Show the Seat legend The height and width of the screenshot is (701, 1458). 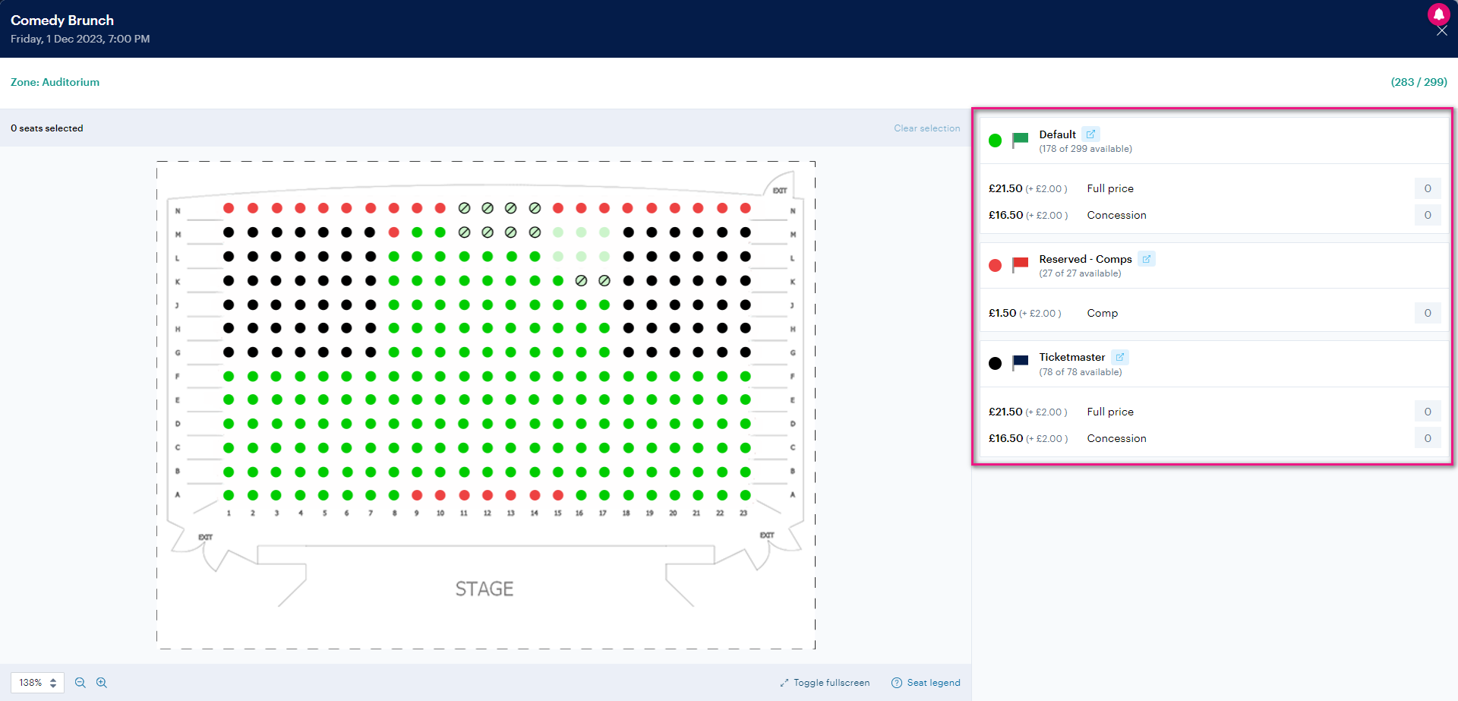click(926, 683)
